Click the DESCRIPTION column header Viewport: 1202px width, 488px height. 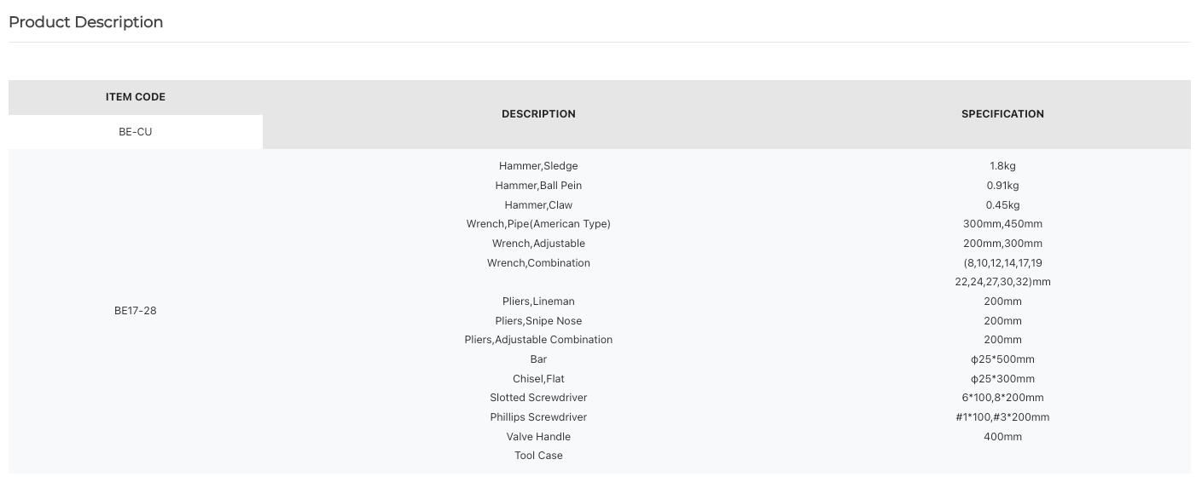[538, 114]
